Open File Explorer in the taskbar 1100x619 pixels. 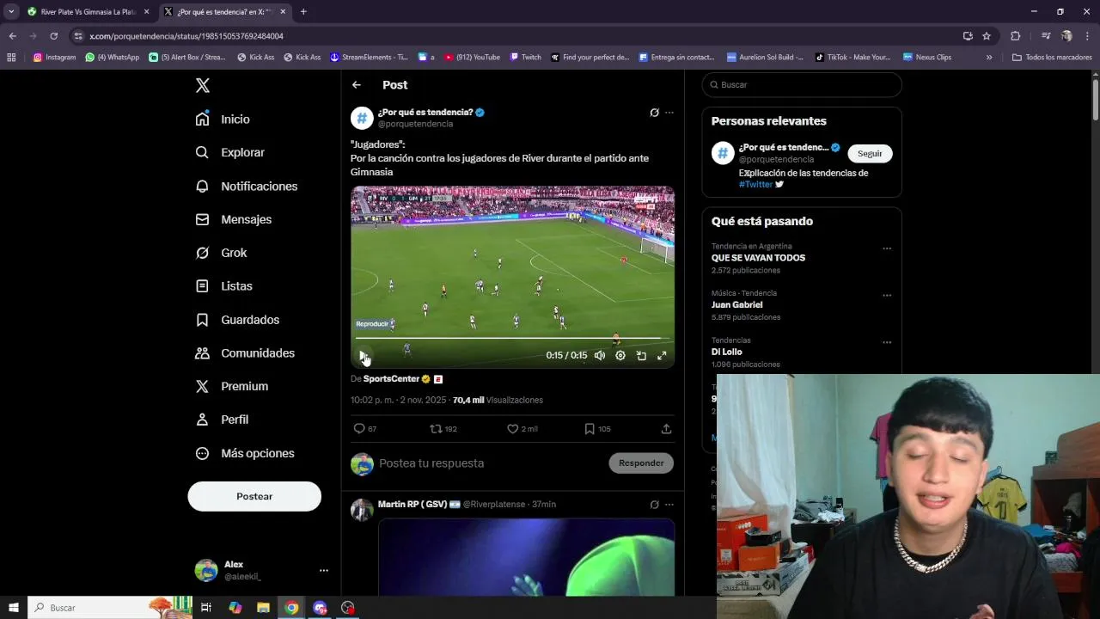click(263, 608)
